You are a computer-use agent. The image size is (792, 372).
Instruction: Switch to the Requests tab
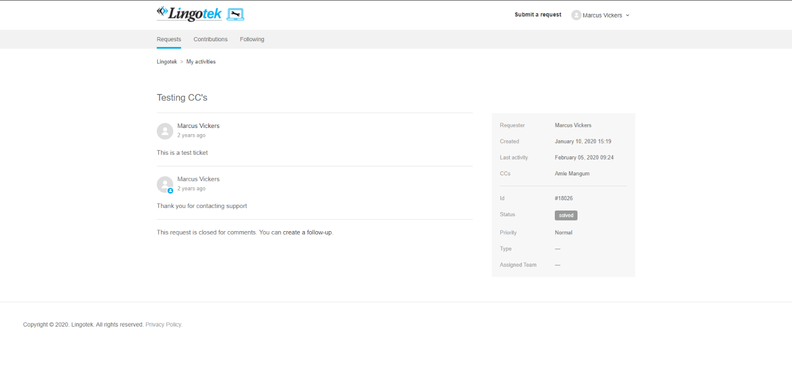point(169,39)
